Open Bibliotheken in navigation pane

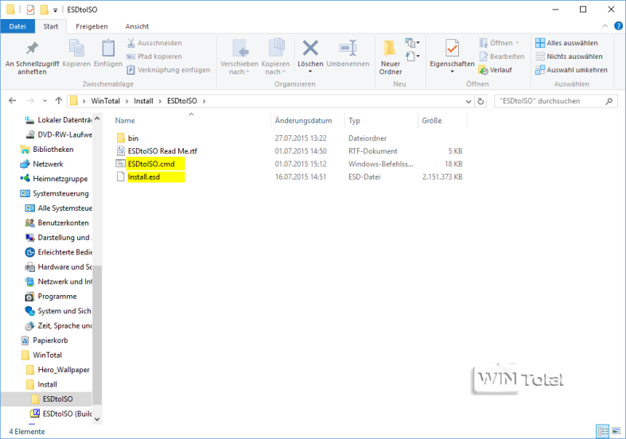click(x=53, y=150)
